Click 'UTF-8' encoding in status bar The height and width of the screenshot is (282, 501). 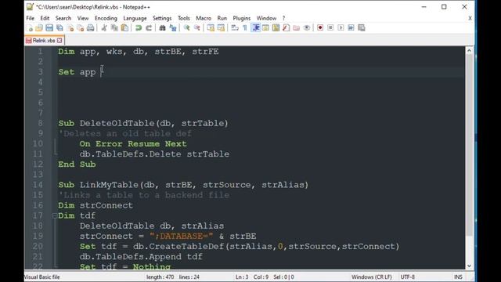click(x=407, y=277)
